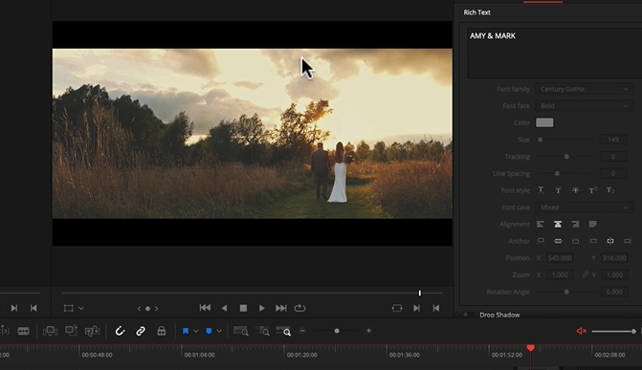The height and width of the screenshot is (370, 642).
Task: Adjust the Rotation Angle slider
Action: click(566, 292)
